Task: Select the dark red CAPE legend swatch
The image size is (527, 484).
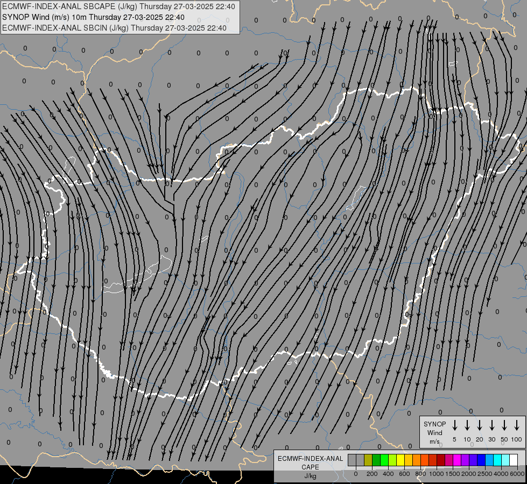Action: (441, 460)
